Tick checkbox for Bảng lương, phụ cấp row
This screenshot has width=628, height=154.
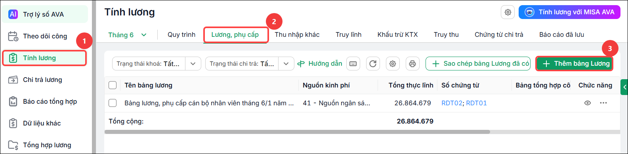click(113, 103)
